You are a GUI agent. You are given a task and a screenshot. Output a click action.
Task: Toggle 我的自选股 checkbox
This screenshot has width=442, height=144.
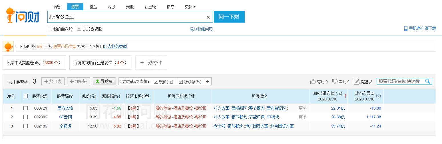[50, 29]
